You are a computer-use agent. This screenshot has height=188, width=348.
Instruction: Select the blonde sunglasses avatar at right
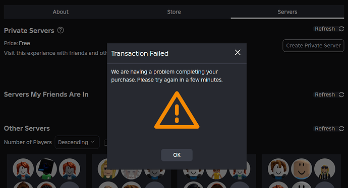click(324, 169)
